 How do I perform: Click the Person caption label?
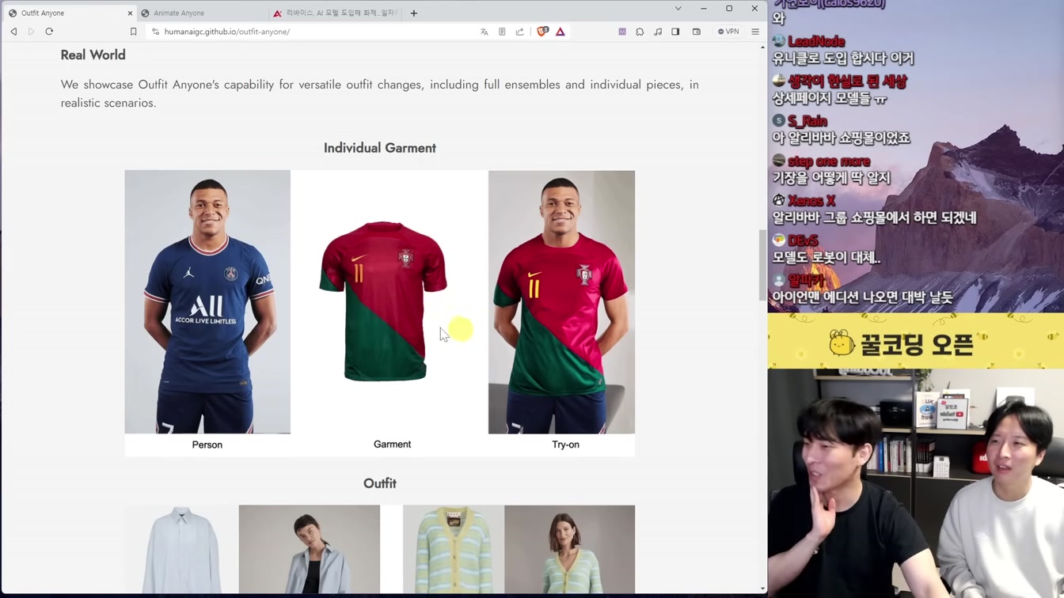pyautogui.click(x=207, y=445)
